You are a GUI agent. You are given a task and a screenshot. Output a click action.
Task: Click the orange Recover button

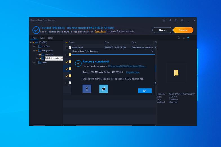183,30
